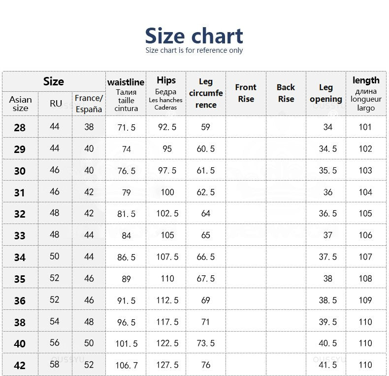
Task: Click the length column header
Action: (x=366, y=94)
